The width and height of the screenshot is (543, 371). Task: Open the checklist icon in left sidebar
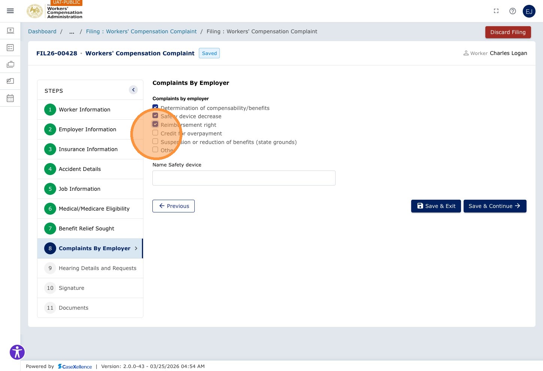pos(10,47)
